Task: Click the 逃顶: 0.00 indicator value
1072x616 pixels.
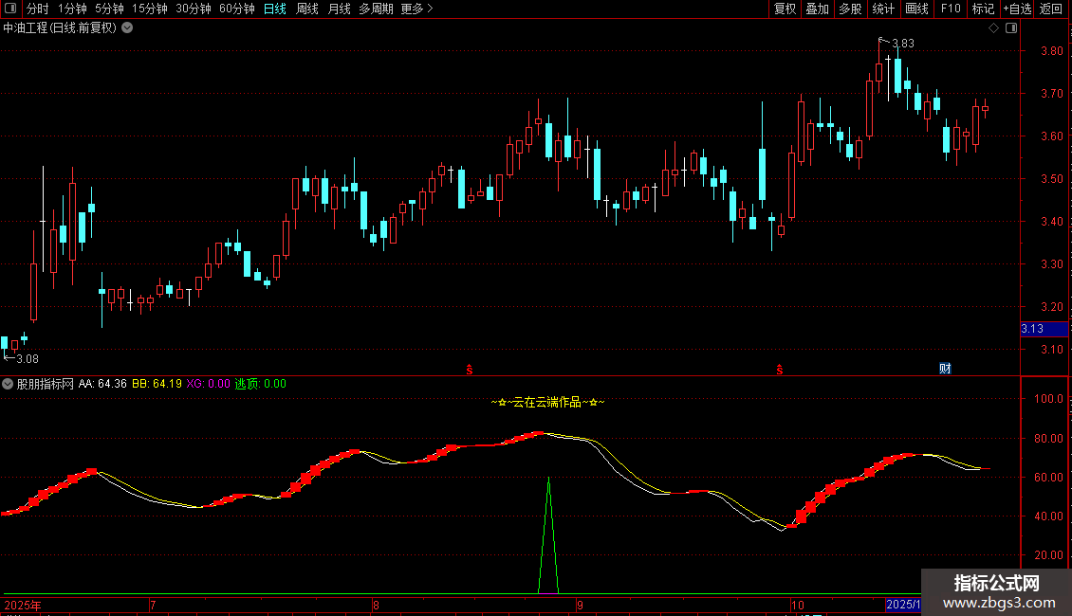Action: click(261, 384)
